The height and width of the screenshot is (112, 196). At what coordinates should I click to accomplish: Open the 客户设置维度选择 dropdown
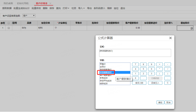(x=29, y=16)
